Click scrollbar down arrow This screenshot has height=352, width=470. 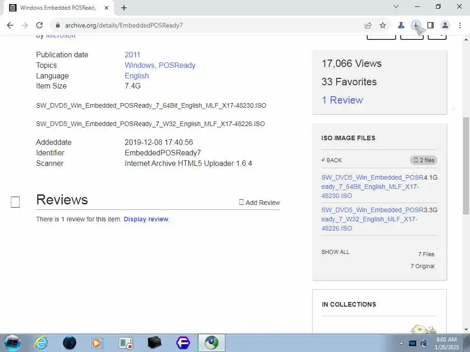pyautogui.click(x=466, y=330)
